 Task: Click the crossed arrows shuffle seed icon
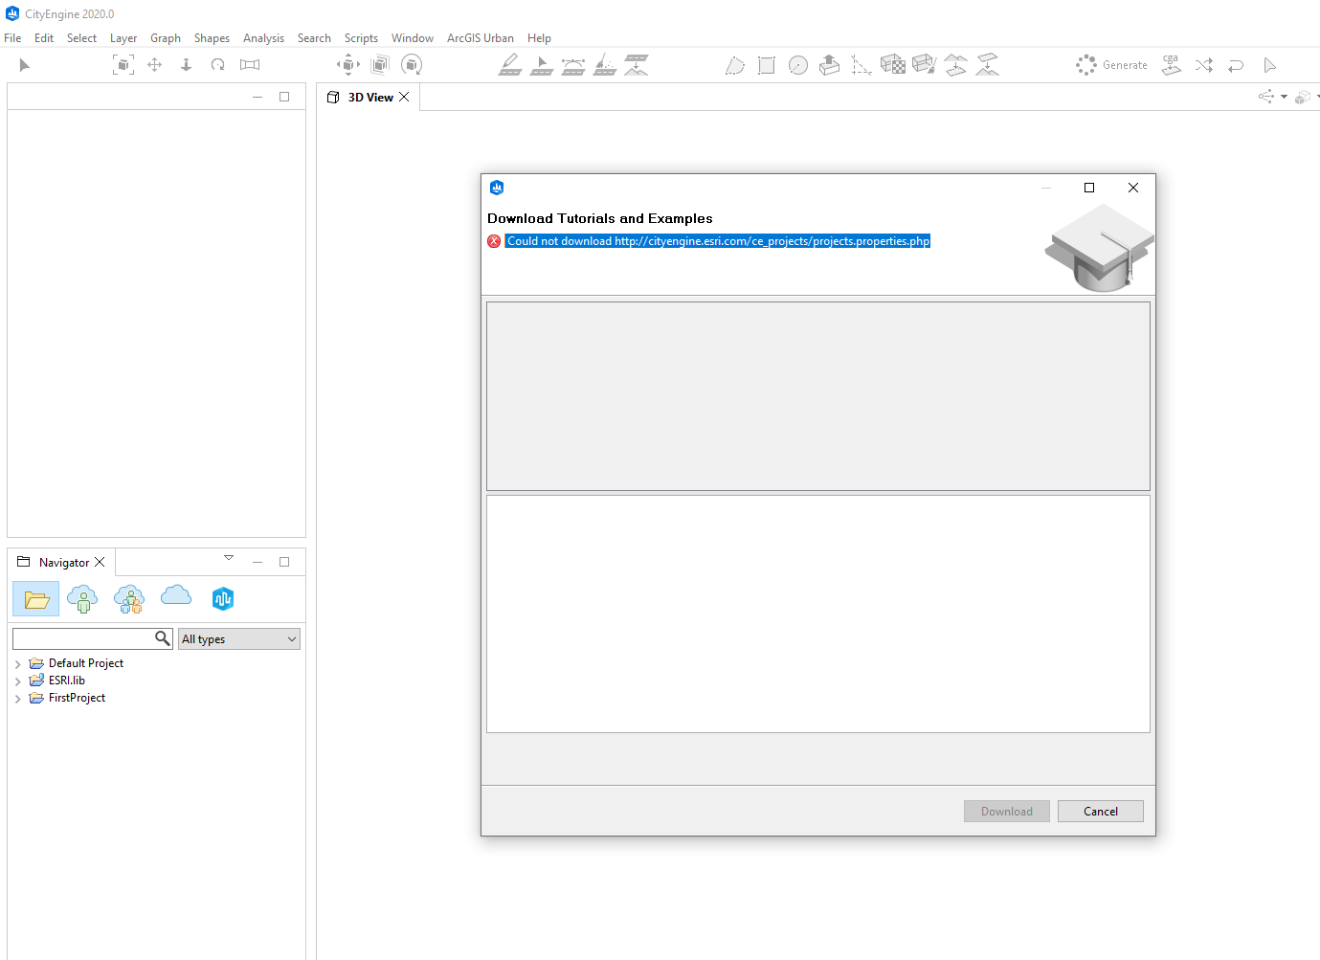[1204, 65]
